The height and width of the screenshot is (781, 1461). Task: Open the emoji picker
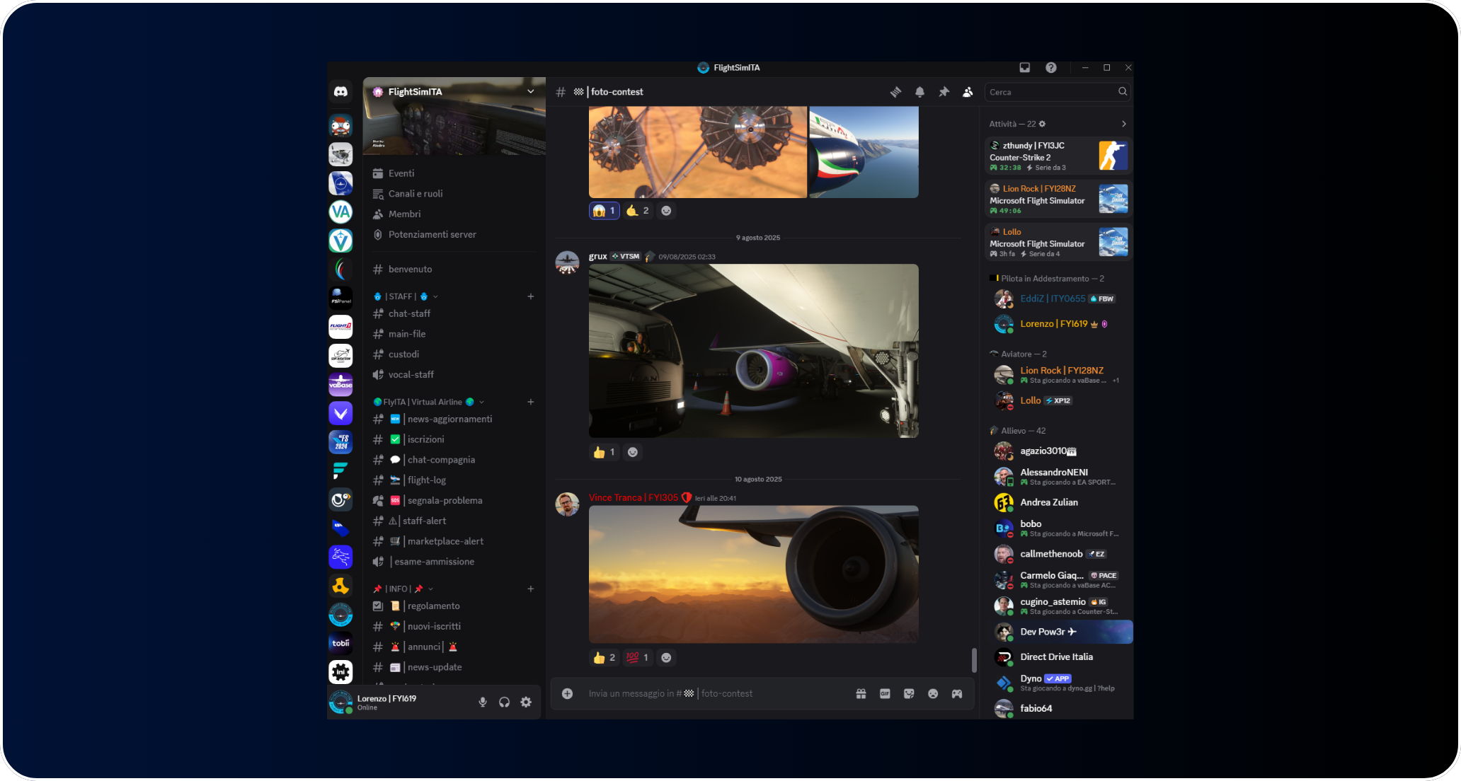(933, 693)
